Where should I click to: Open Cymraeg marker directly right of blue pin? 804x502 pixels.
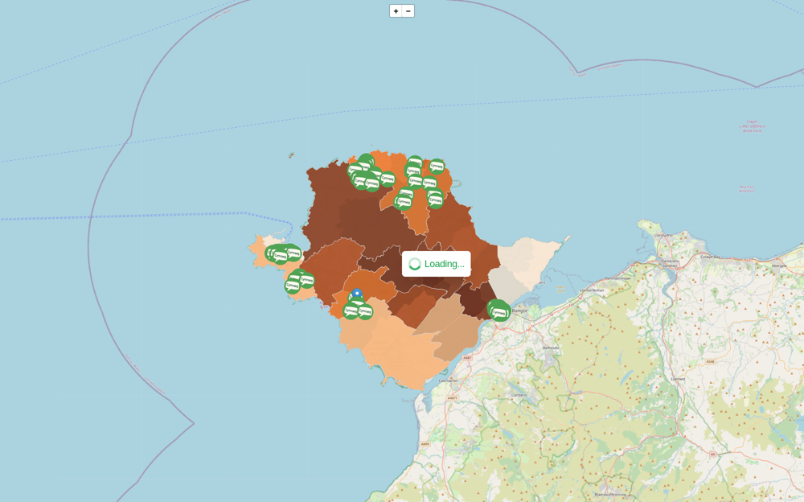pyautogui.click(x=366, y=311)
